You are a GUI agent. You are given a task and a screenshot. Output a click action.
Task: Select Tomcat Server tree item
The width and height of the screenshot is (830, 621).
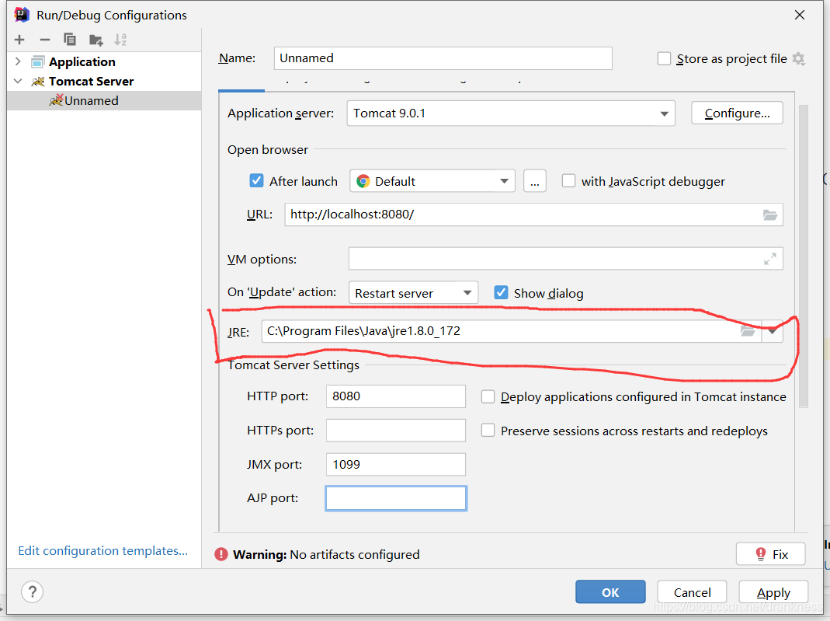click(x=91, y=82)
